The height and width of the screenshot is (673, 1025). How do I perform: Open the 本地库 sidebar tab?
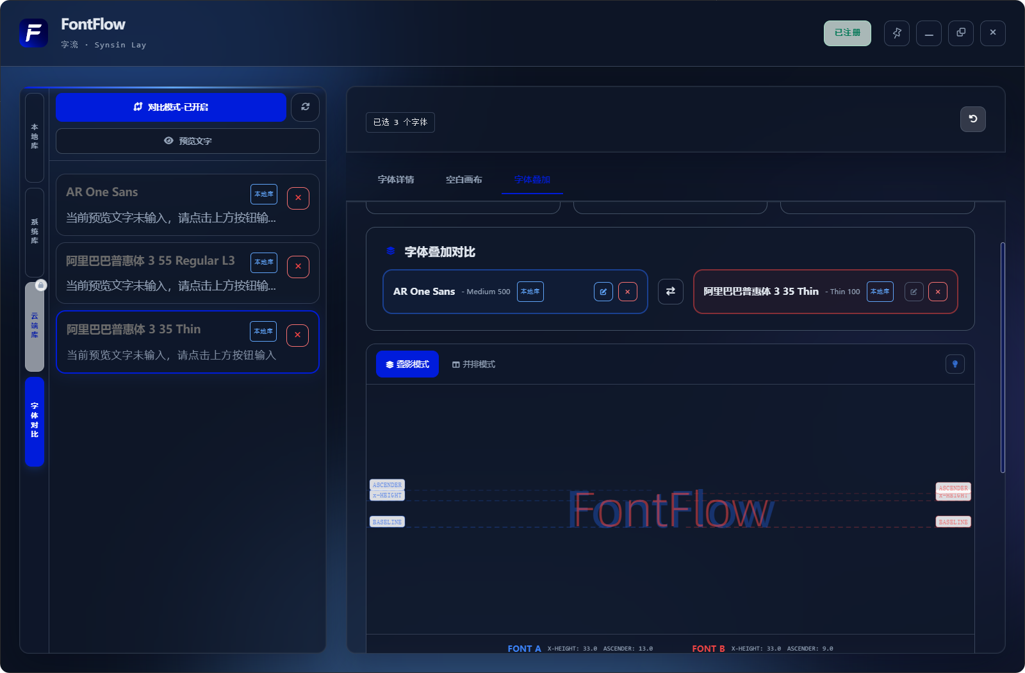click(x=35, y=137)
